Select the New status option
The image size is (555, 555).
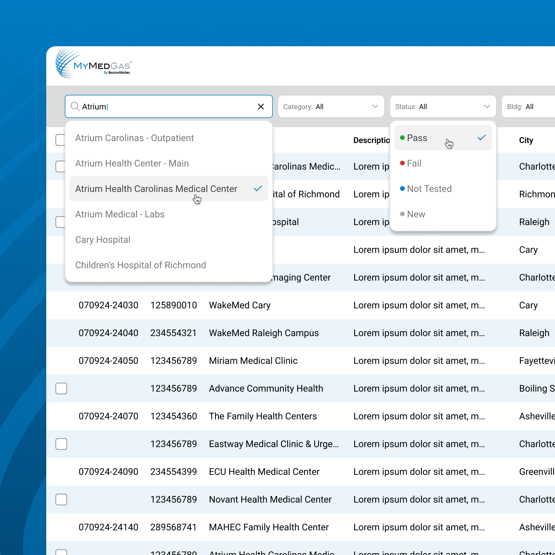[x=443, y=214]
